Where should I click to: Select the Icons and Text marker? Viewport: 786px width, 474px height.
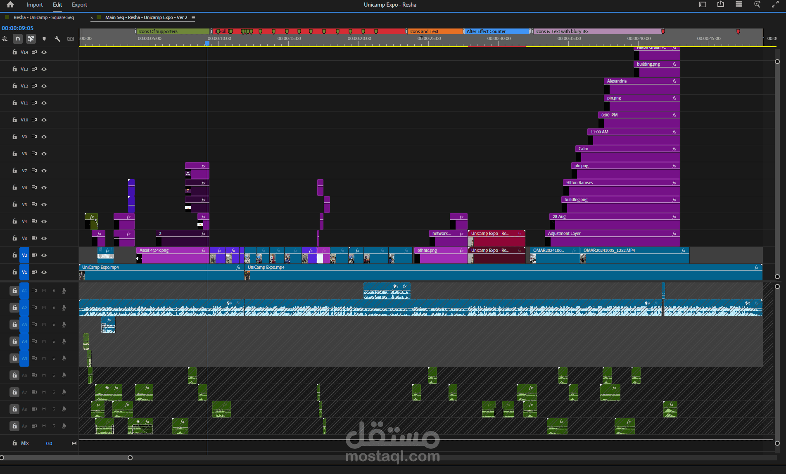click(434, 31)
